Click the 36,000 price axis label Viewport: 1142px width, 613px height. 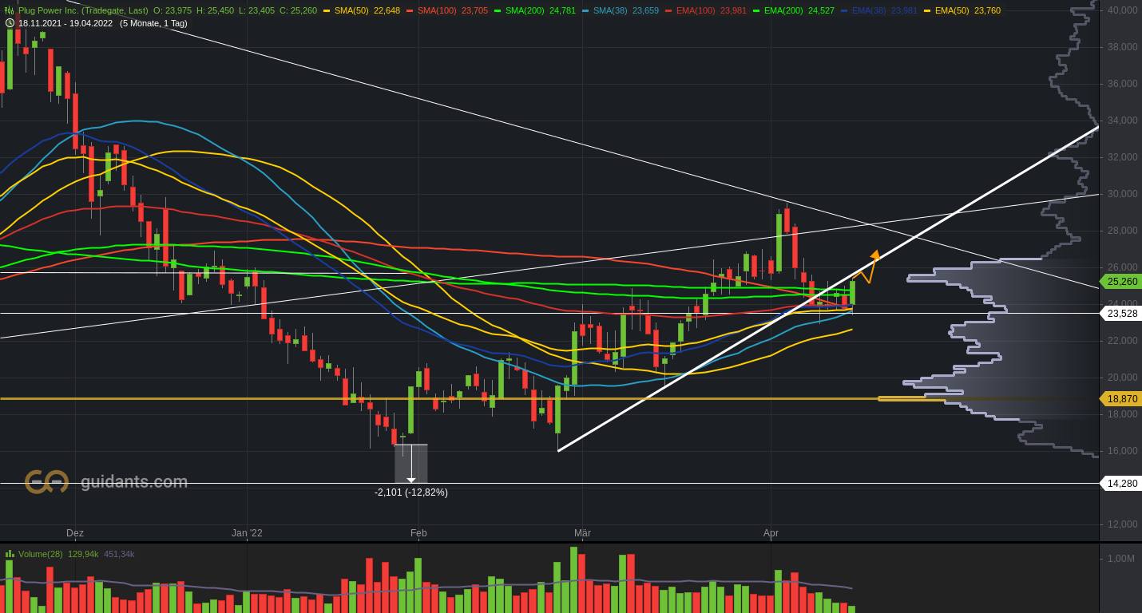coord(1122,84)
